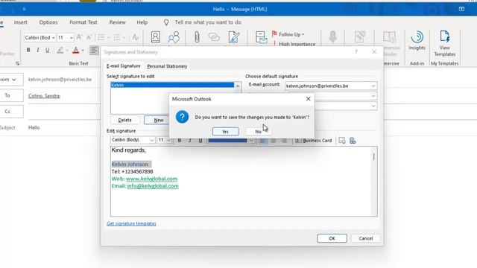
Task: Switch to the Personal Stationery tab
Action: click(x=167, y=66)
